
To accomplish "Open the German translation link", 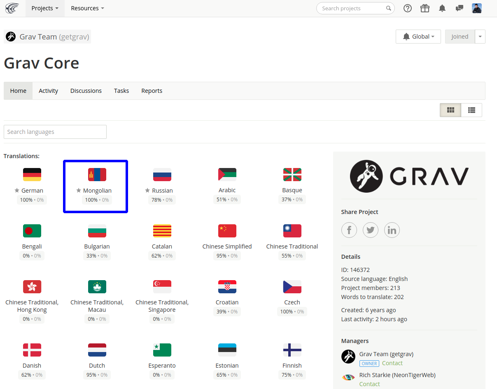I will pyautogui.click(x=32, y=191).
